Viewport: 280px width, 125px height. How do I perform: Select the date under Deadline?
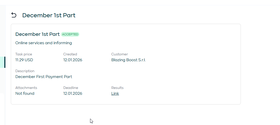73,93
